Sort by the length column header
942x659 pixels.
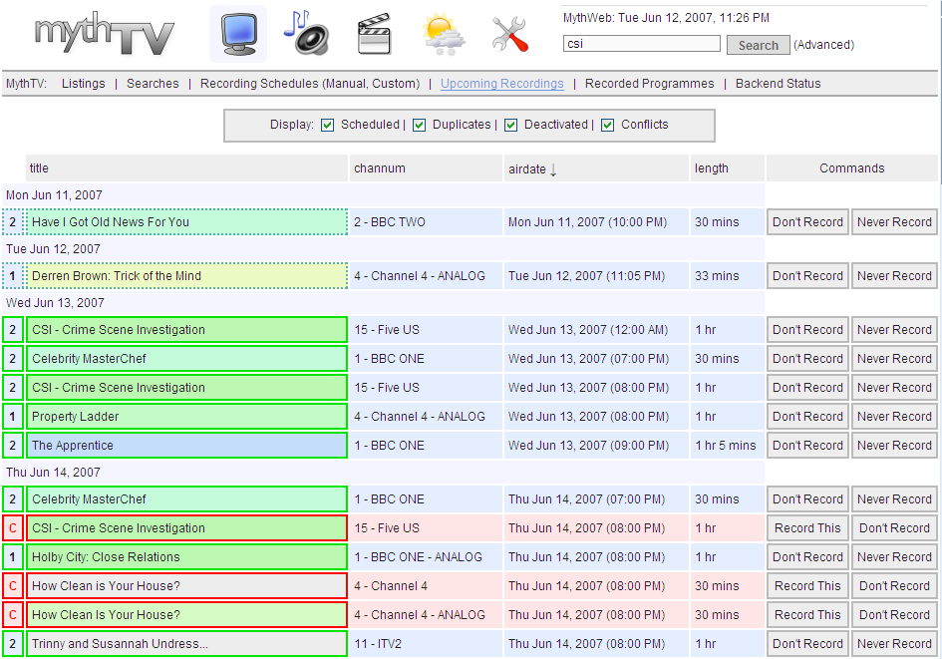pos(712,168)
